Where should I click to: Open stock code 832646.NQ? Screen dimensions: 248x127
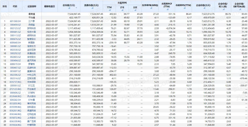point(15,96)
